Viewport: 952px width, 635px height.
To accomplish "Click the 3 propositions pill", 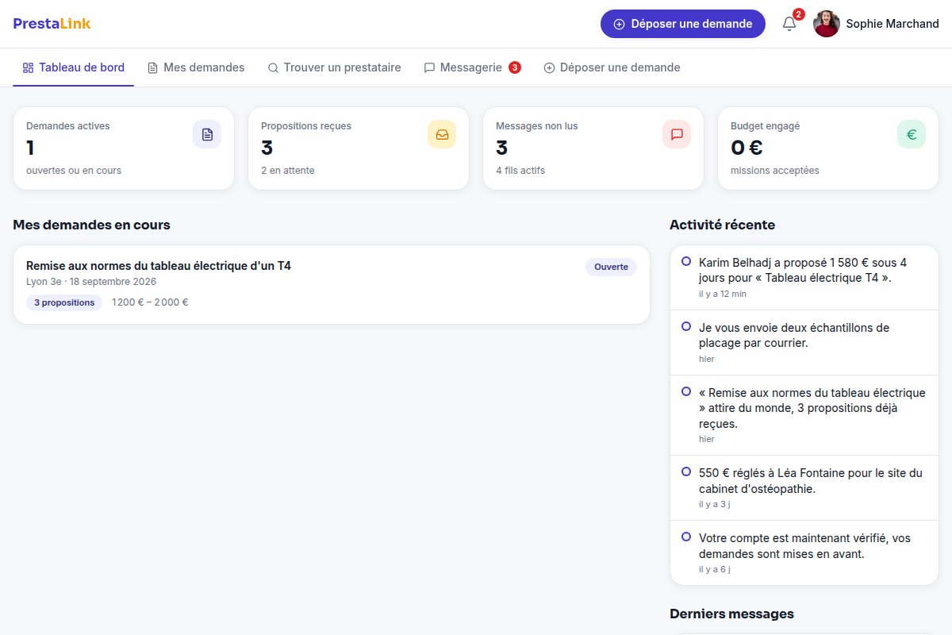I will 64,302.
